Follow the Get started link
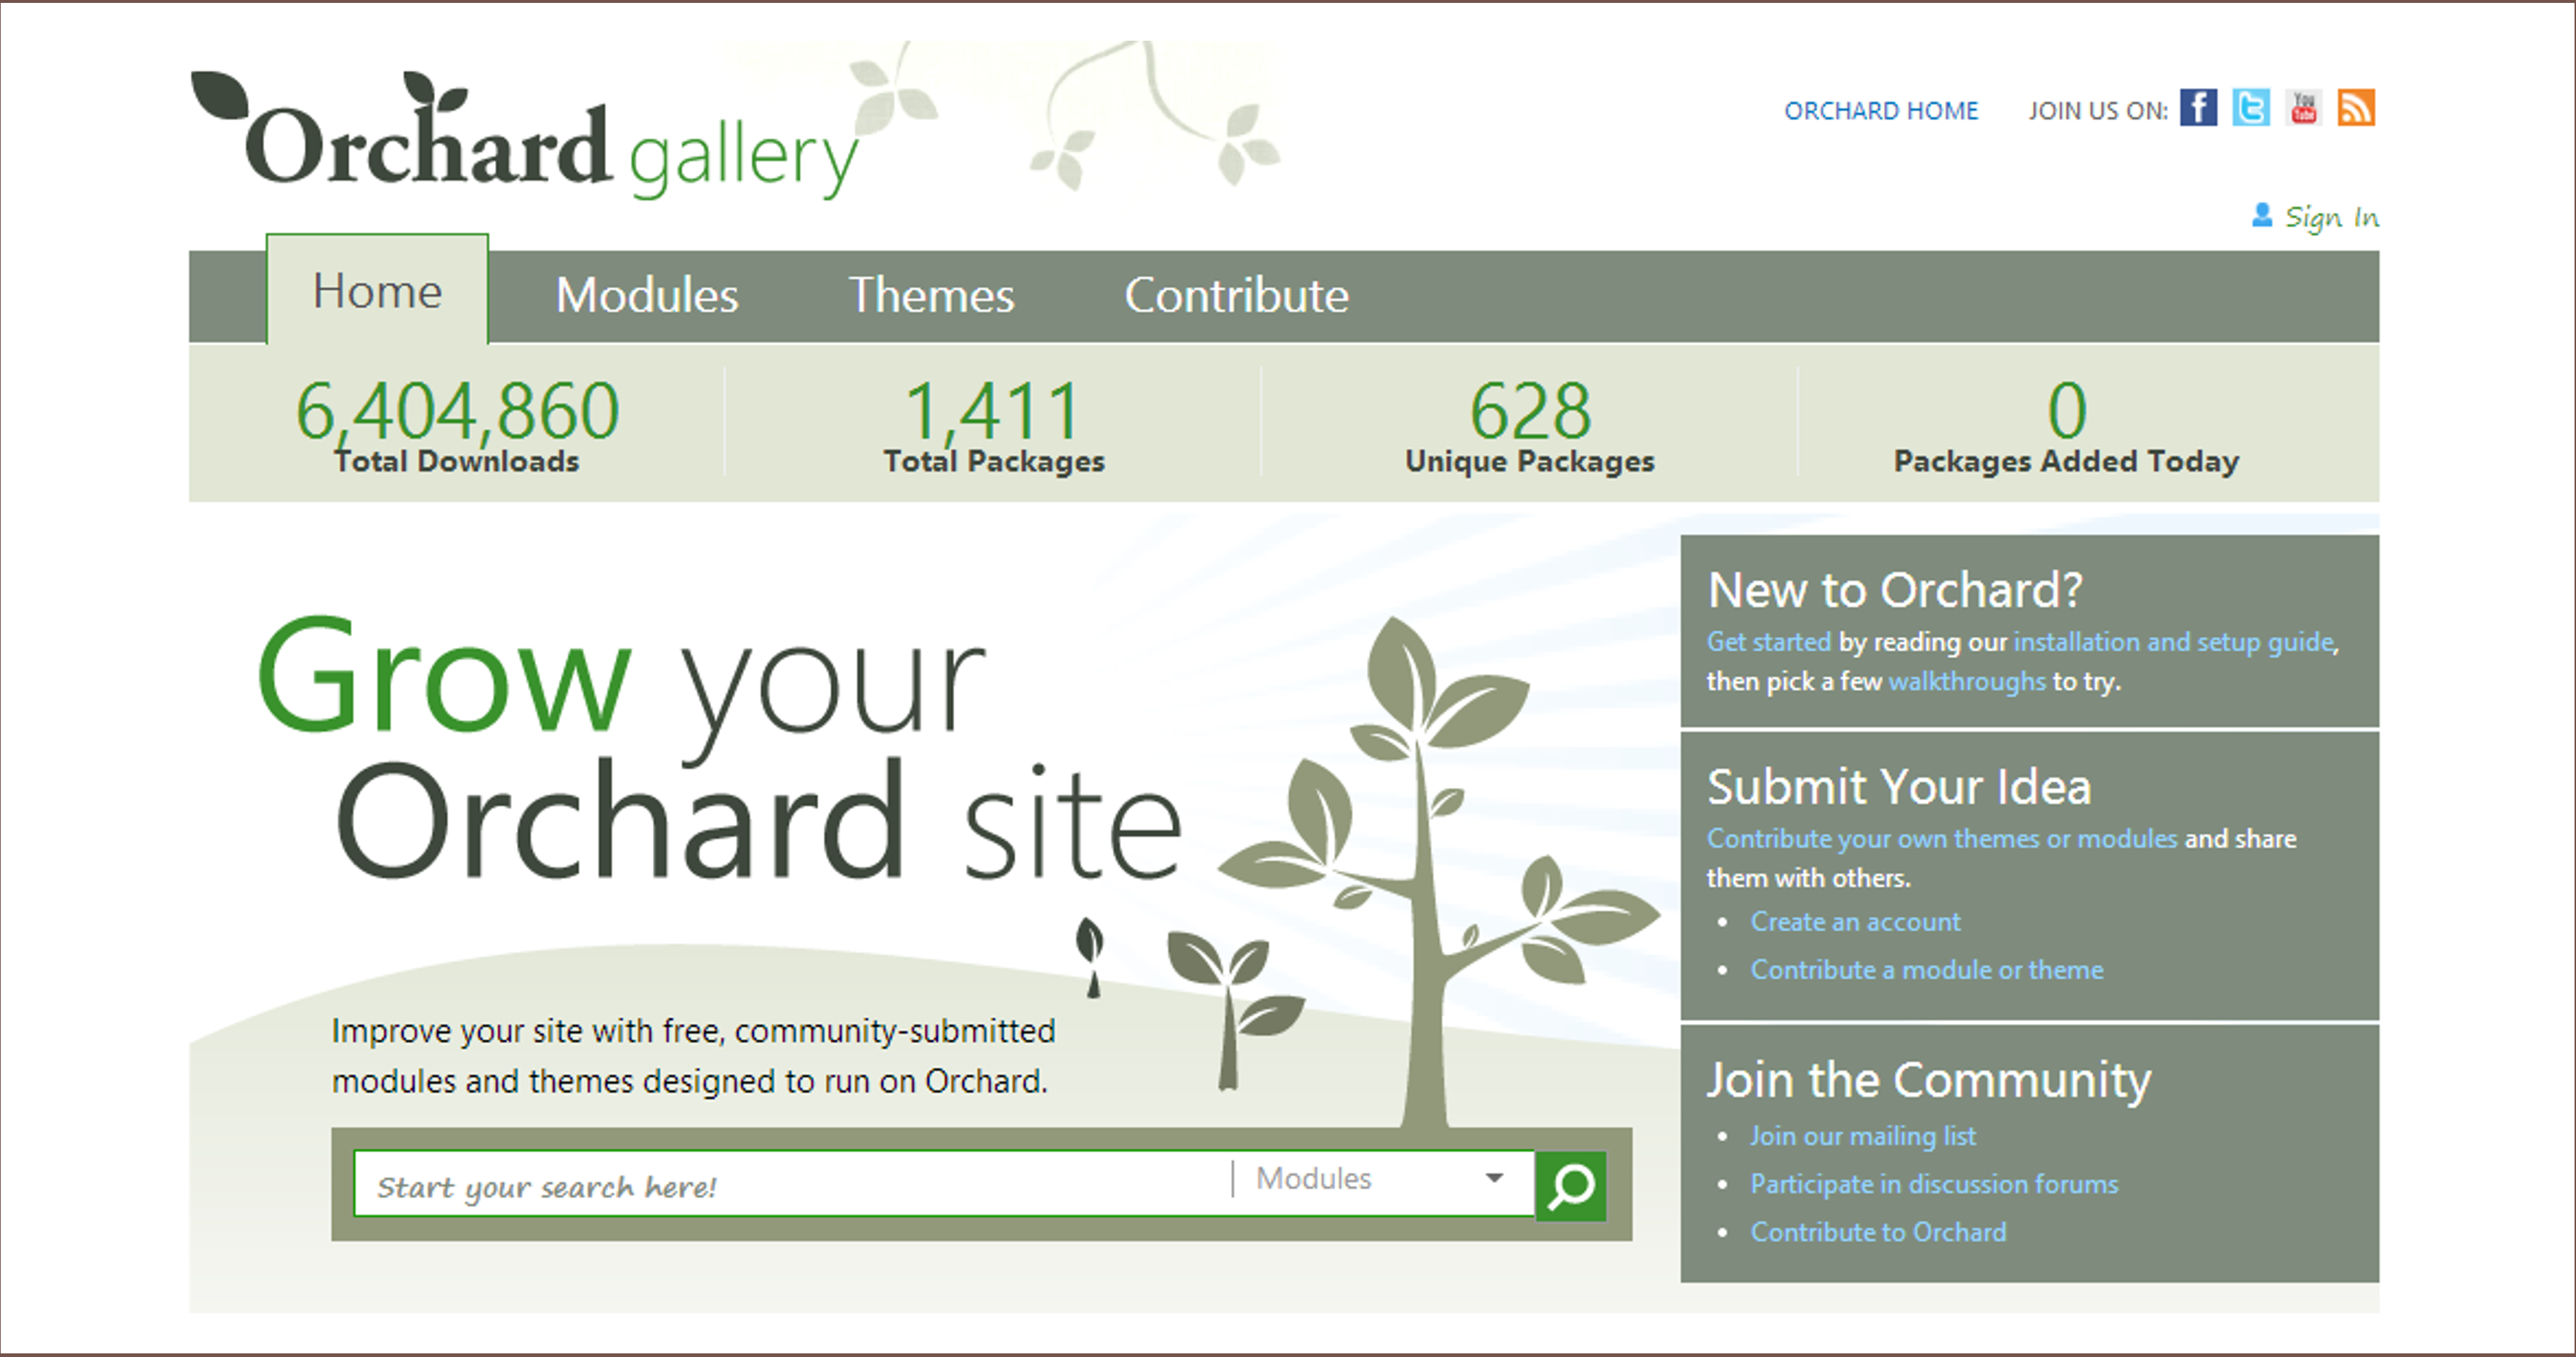This screenshot has height=1357, width=2576. (x=1768, y=642)
